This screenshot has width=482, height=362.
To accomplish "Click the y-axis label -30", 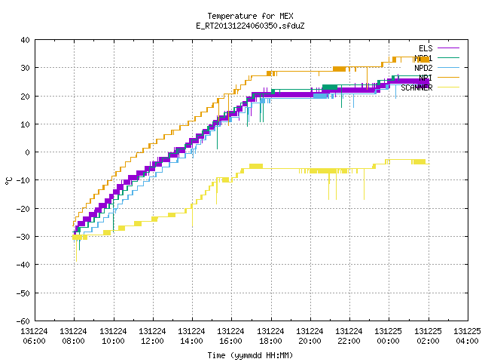I will pos(23,237).
